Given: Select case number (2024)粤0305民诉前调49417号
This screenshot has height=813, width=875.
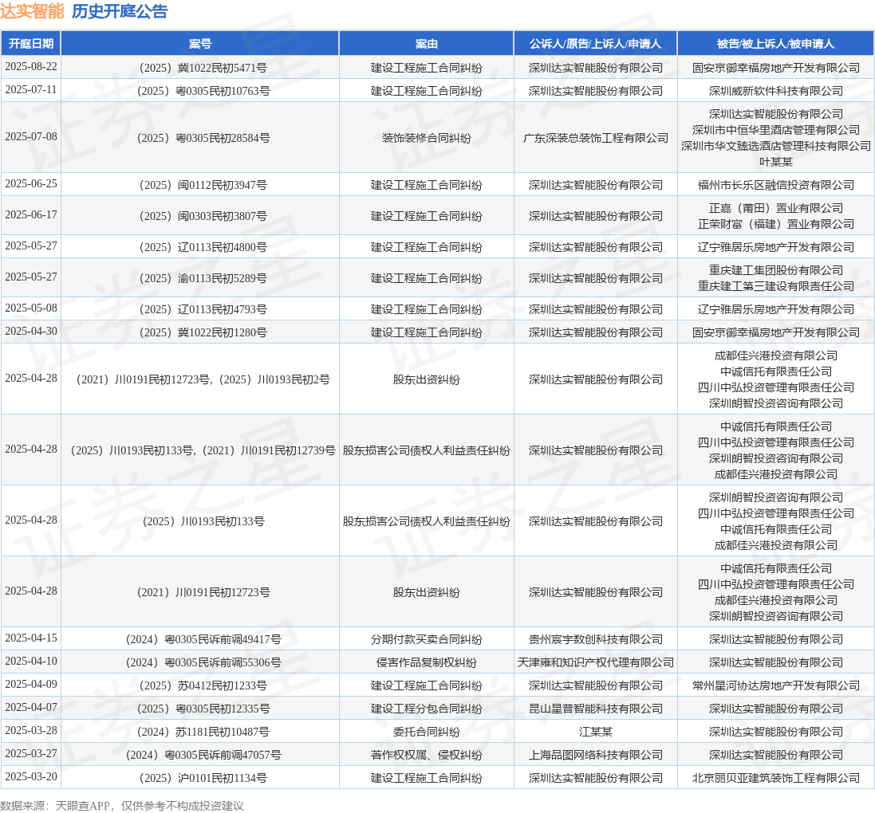Looking at the screenshot, I should [203, 639].
